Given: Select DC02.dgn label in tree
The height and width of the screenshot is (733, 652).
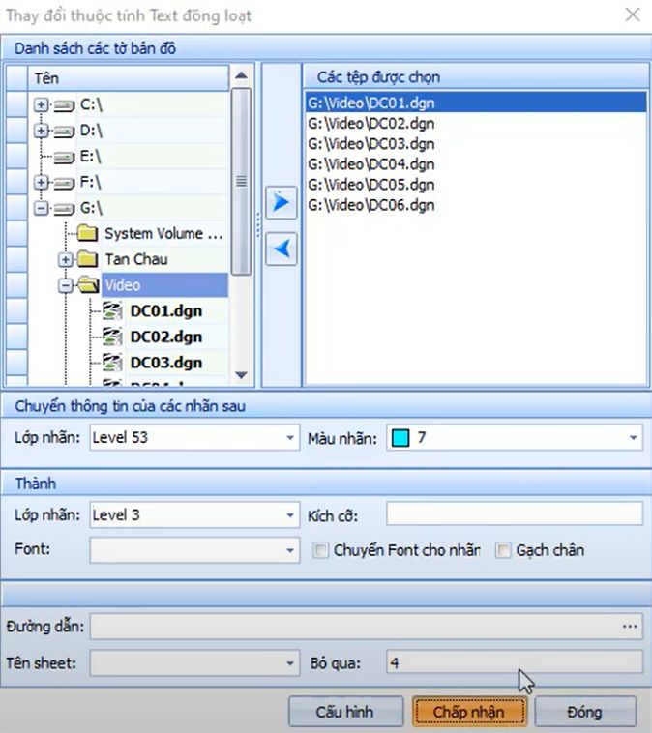Looking at the screenshot, I should (166, 337).
